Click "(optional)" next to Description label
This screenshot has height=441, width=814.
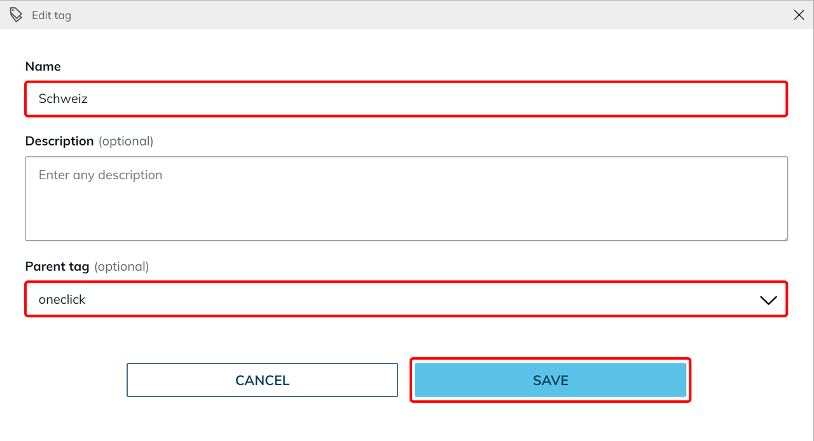[x=126, y=141]
